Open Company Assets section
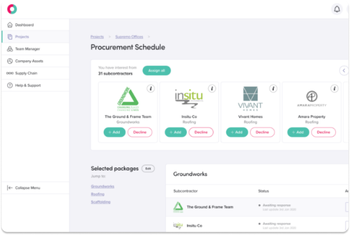 click(x=35, y=61)
